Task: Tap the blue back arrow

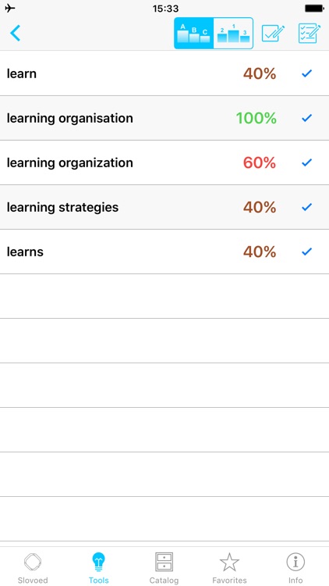Action: (15, 33)
